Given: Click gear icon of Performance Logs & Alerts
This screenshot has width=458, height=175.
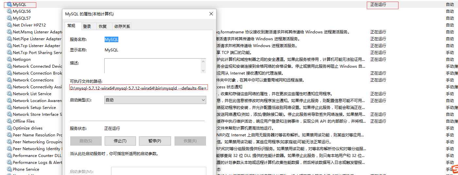Looking at the screenshot, I should pos(9,163).
